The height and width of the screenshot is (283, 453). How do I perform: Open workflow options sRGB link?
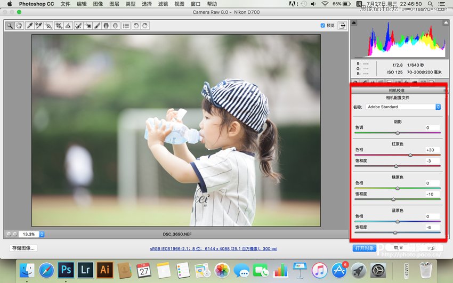click(x=214, y=249)
